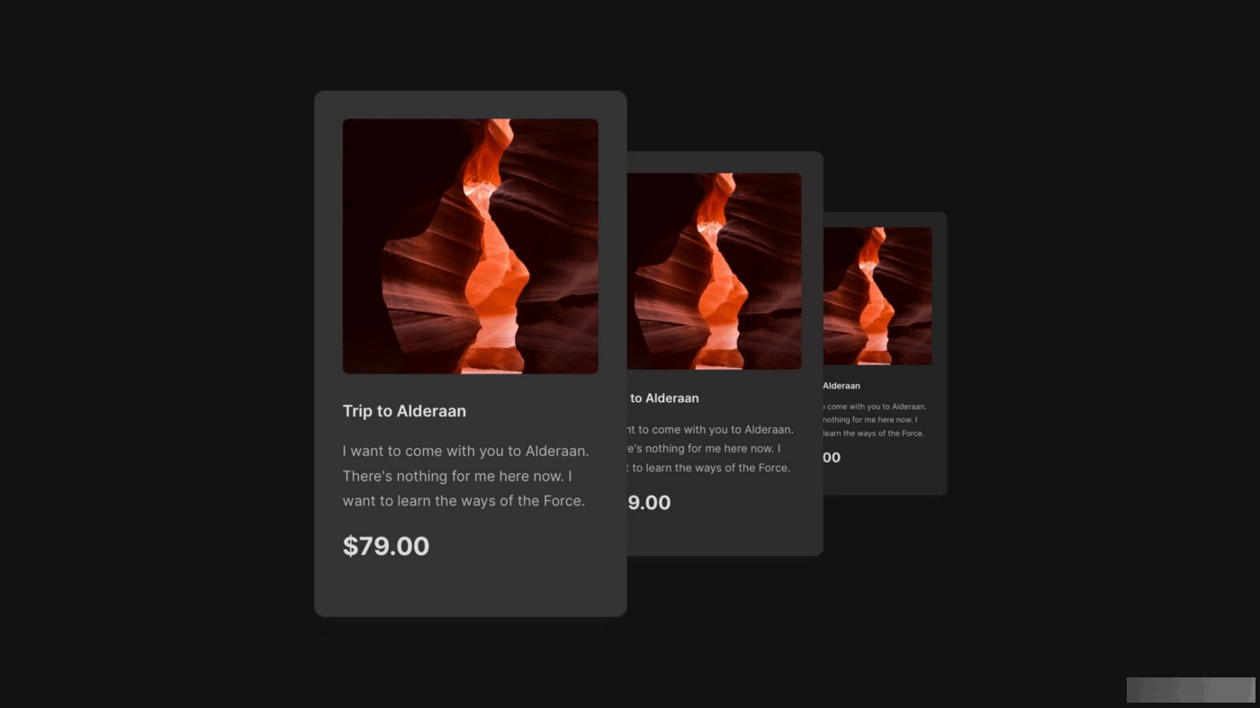Click the $79.00 price on front card
Viewport: 1260px width, 708px height.
pos(386,546)
